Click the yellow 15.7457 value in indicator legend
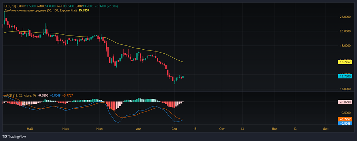Viewport: 357px width, 141px height. (x=84, y=10)
